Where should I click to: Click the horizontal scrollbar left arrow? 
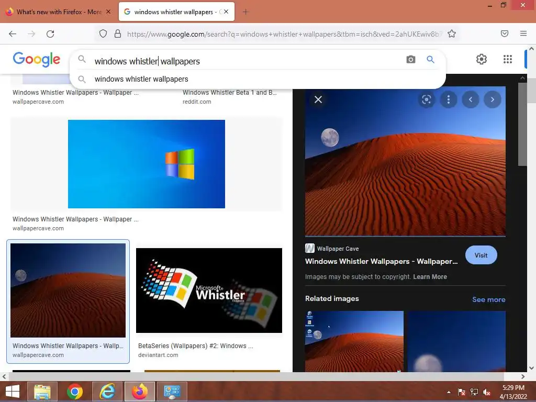(x=4, y=377)
